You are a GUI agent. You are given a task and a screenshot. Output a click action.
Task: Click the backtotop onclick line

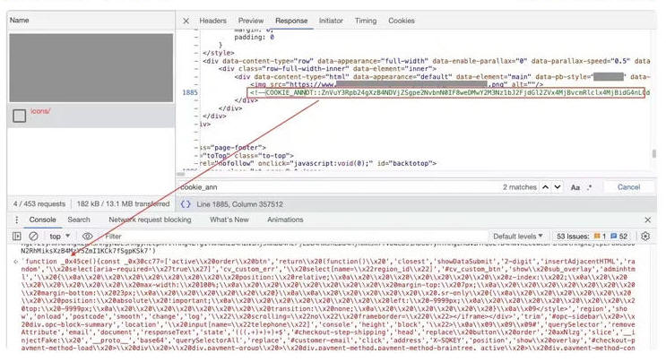[x=317, y=163]
